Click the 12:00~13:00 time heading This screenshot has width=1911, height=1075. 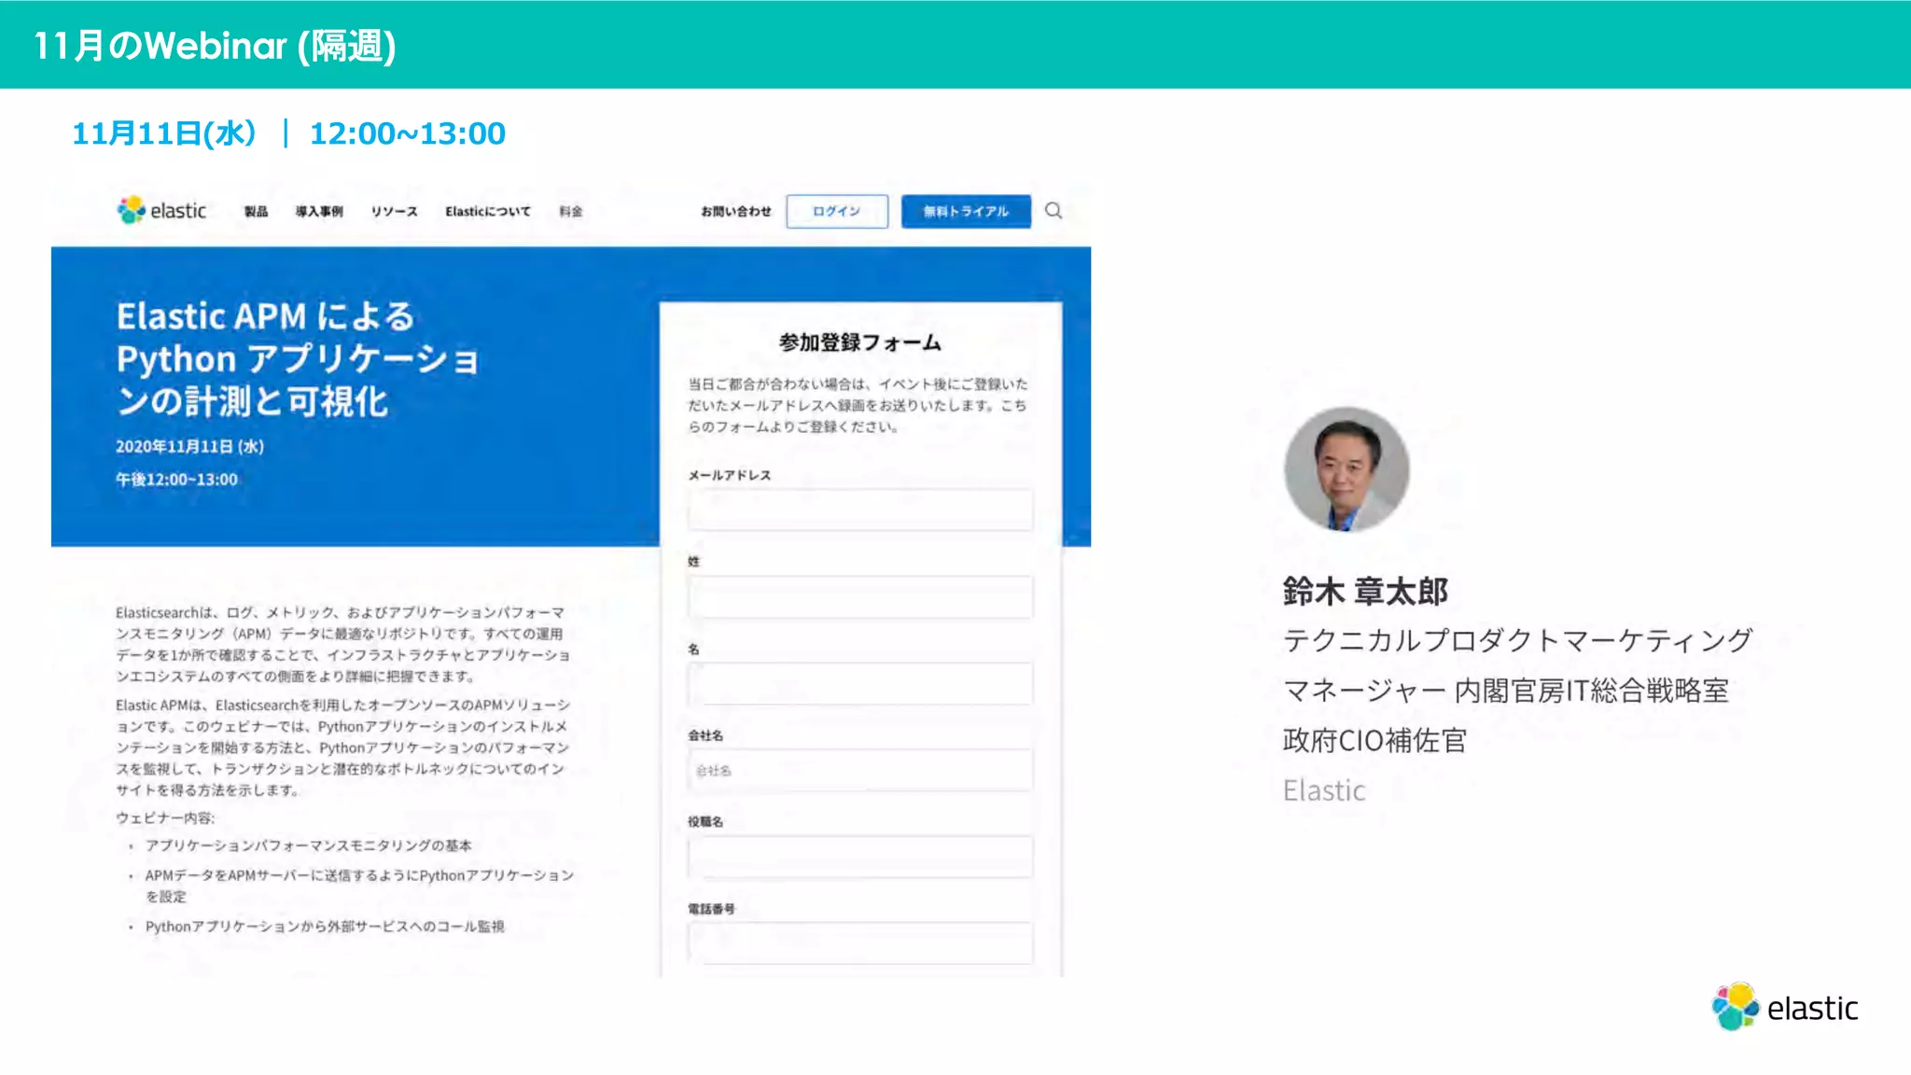click(x=408, y=133)
